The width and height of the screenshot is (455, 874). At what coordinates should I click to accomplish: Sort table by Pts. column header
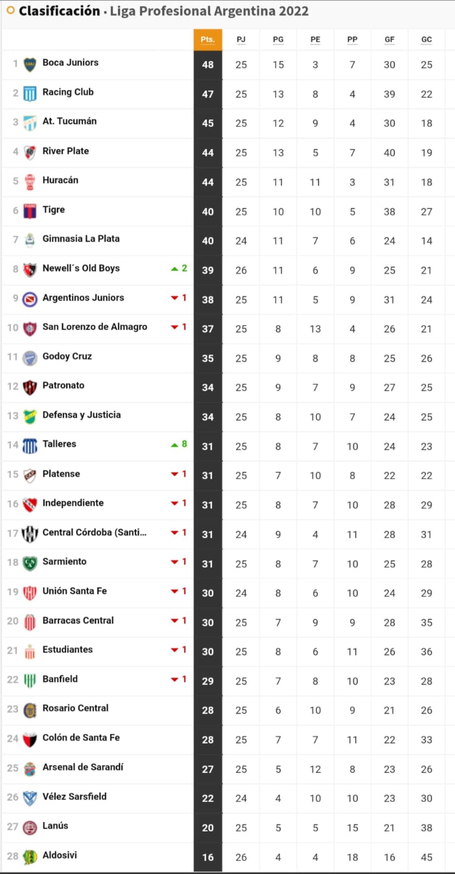(x=207, y=39)
